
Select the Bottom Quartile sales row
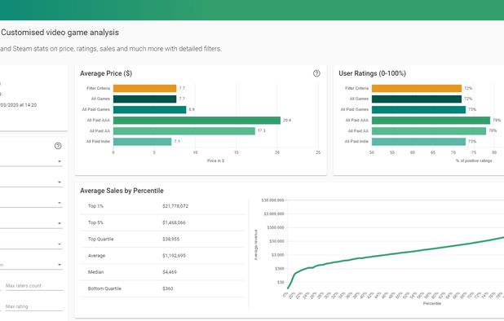[162, 288]
